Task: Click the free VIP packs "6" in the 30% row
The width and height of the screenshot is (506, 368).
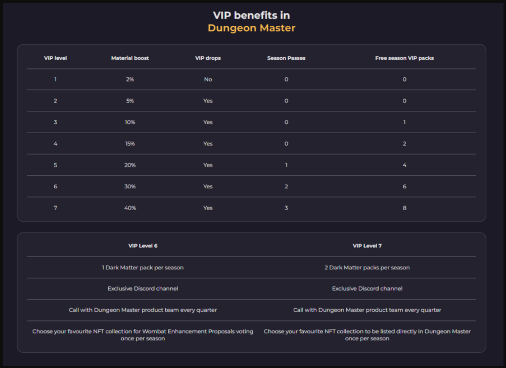Action: (x=404, y=186)
